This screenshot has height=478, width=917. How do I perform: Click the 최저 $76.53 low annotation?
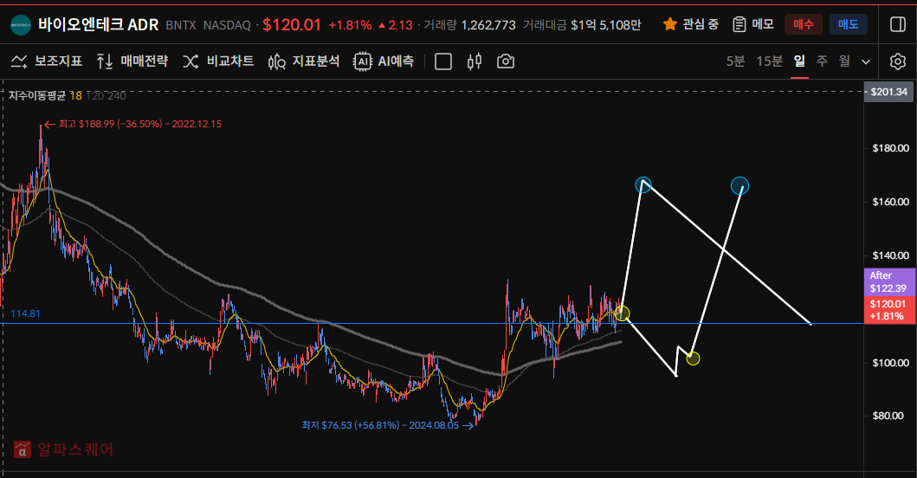[387, 425]
